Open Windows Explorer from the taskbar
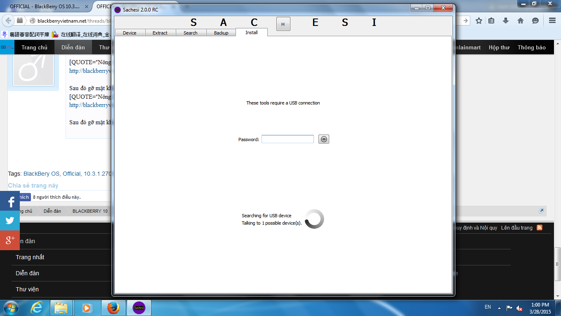 click(61, 308)
